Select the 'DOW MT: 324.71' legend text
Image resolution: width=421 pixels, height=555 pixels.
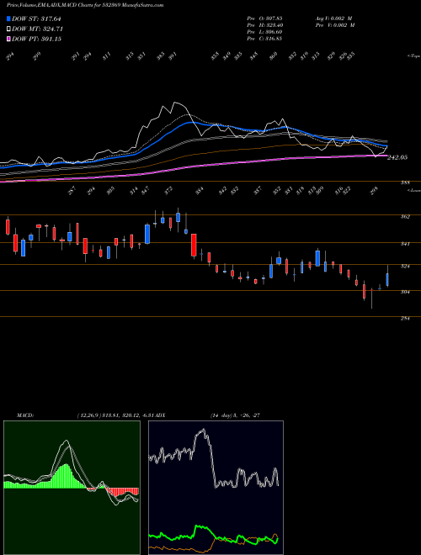pyautogui.click(x=38, y=29)
